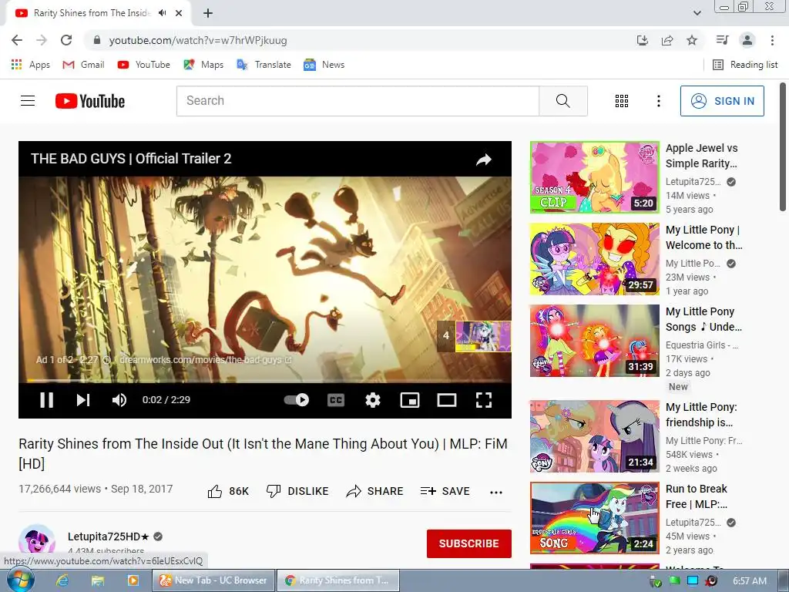This screenshot has width=789, height=592.
Task: Click the search magnifier button
Action: (x=563, y=101)
